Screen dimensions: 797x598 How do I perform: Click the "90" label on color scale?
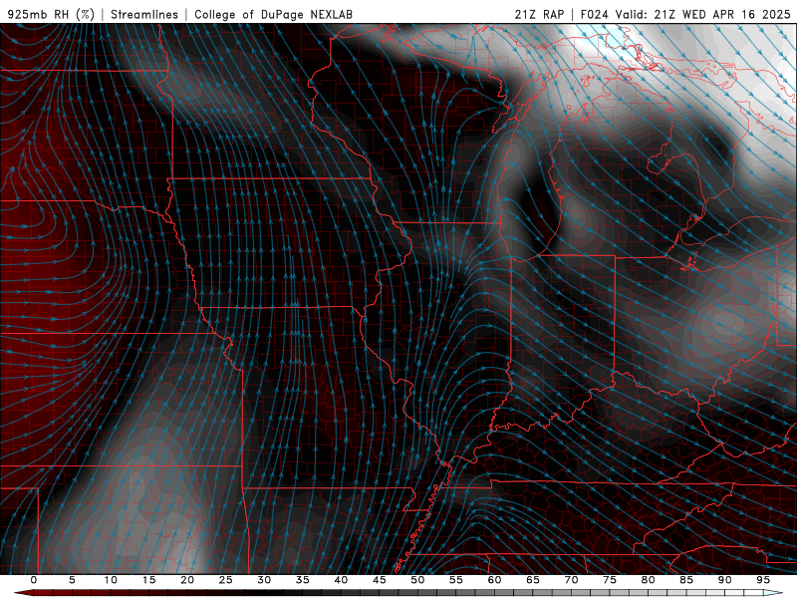point(724,580)
